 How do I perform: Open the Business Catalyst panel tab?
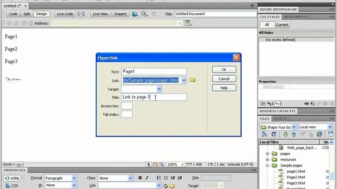[x=277, y=111]
